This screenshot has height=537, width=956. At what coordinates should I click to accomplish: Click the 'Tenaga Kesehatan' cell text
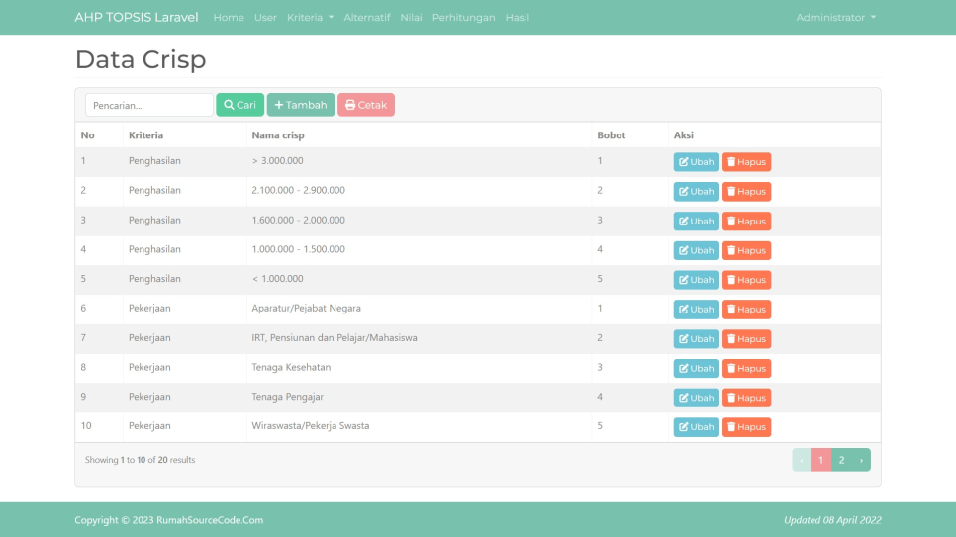coord(291,367)
